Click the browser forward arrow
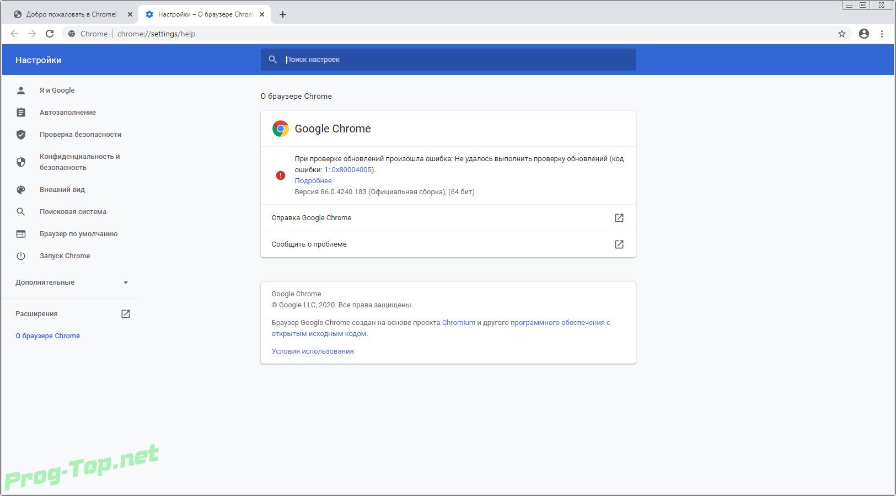The height and width of the screenshot is (496, 896). pos(32,34)
